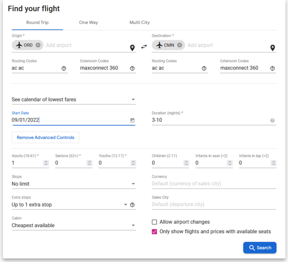Remove the CMN destination airport chip
The height and width of the screenshot is (262, 288).
coord(180,45)
